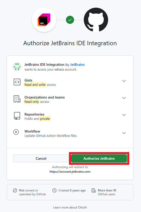Click 'wants to access your sdraco account' text
The width and height of the screenshot is (141, 212).
(50, 70)
